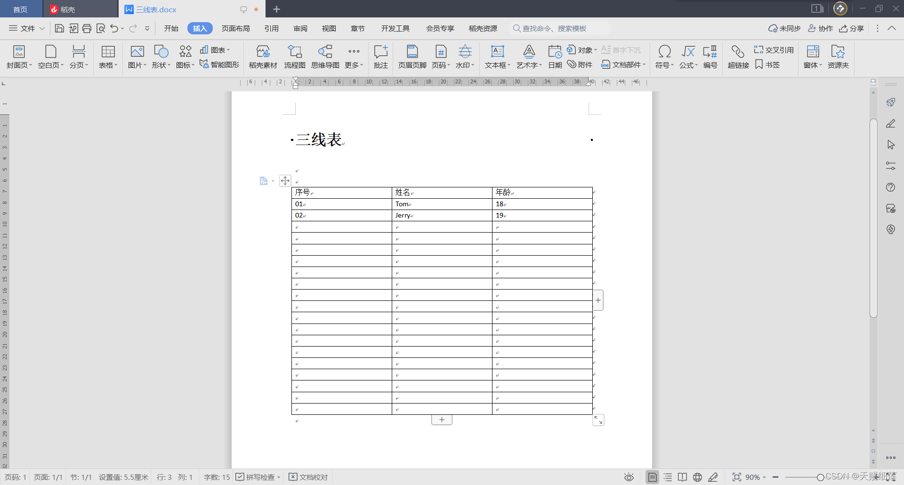Click 未同步 sync button

pyautogui.click(x=784, y=28)
